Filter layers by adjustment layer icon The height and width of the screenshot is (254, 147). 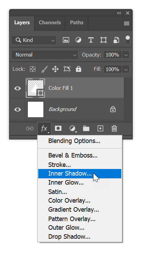pos(79,40)
